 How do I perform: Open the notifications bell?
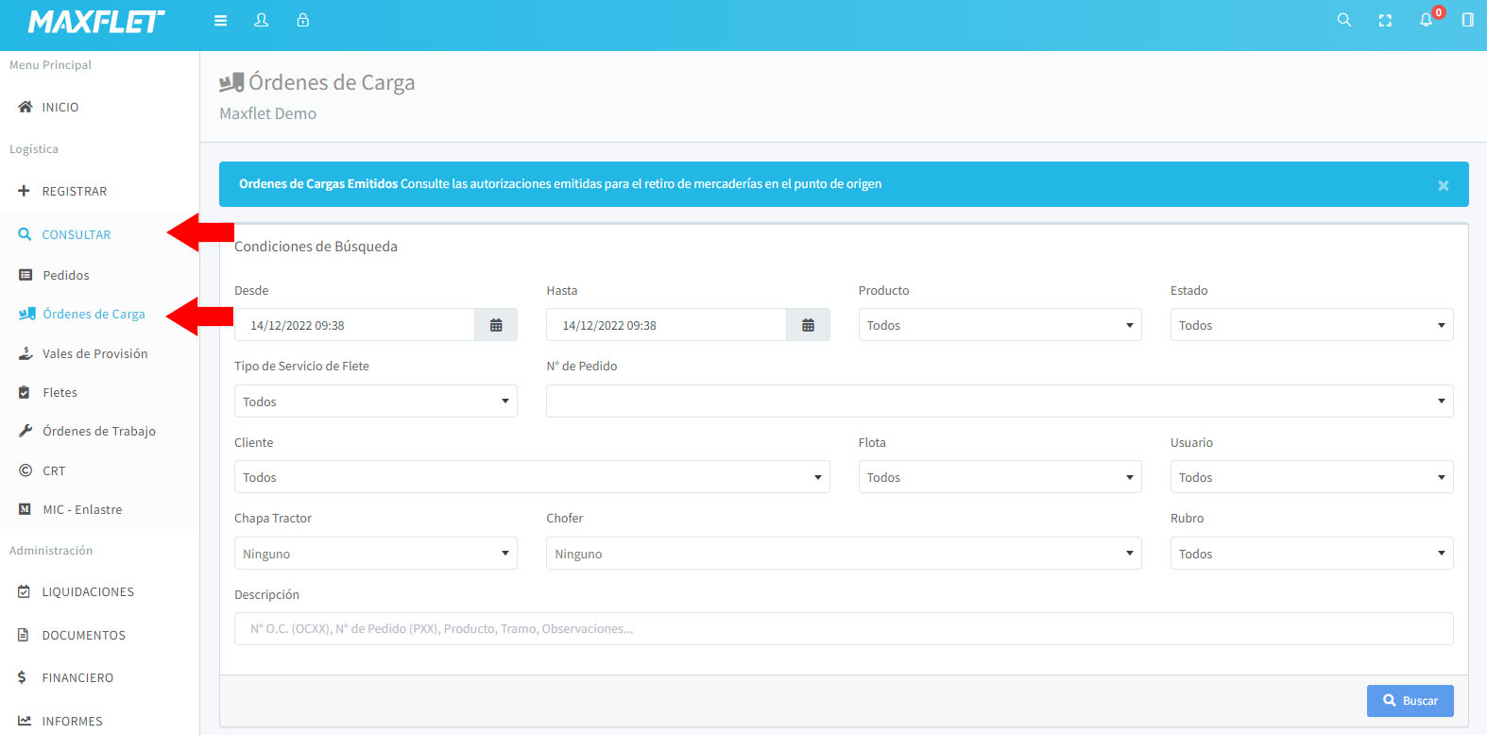[1427, 20]
